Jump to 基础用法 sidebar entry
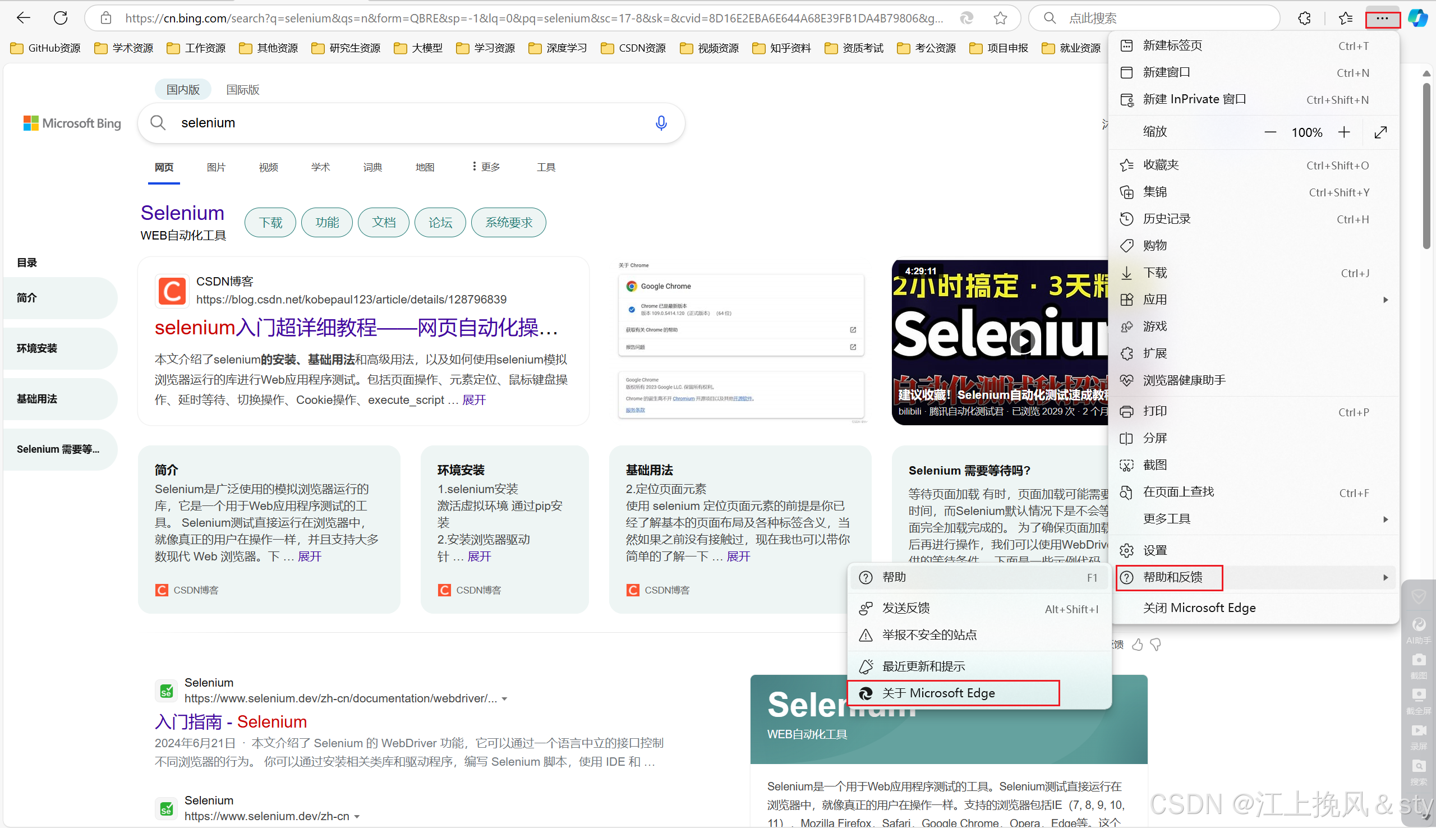This screenshot has height=828, width=1436. coord(59,399)
